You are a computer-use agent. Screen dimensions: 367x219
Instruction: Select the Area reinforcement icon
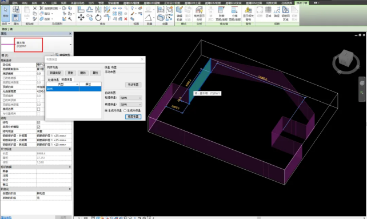[x=268, y=12]
